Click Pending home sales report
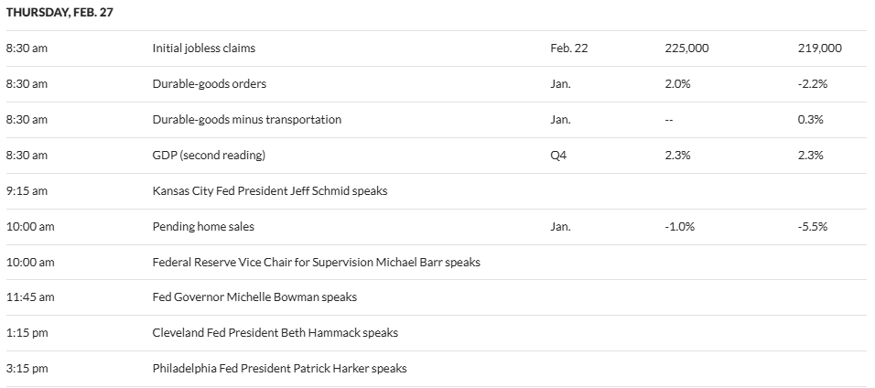 pos(203,227)
